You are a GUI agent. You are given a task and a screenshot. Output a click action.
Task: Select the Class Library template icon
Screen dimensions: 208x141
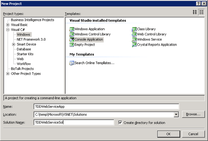point(134,29)
